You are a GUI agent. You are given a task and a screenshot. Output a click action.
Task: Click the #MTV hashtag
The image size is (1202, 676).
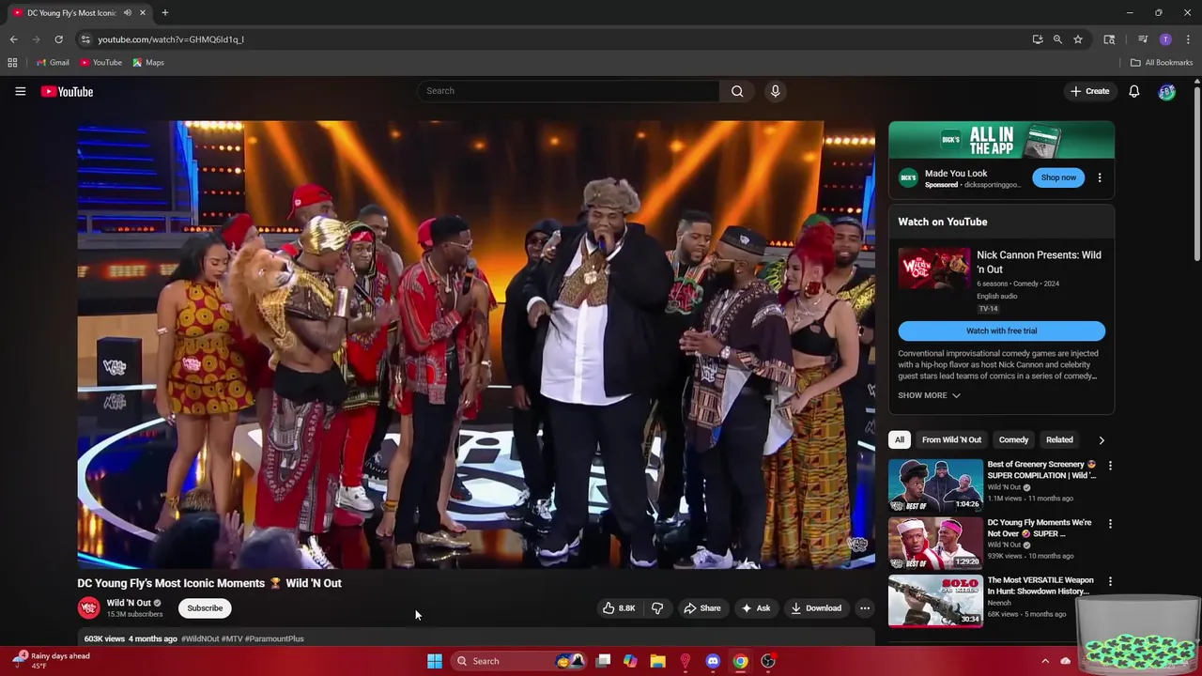tap(232, 638)
